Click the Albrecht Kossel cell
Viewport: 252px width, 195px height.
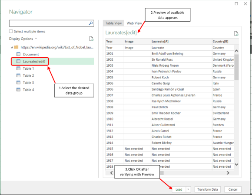182,119
